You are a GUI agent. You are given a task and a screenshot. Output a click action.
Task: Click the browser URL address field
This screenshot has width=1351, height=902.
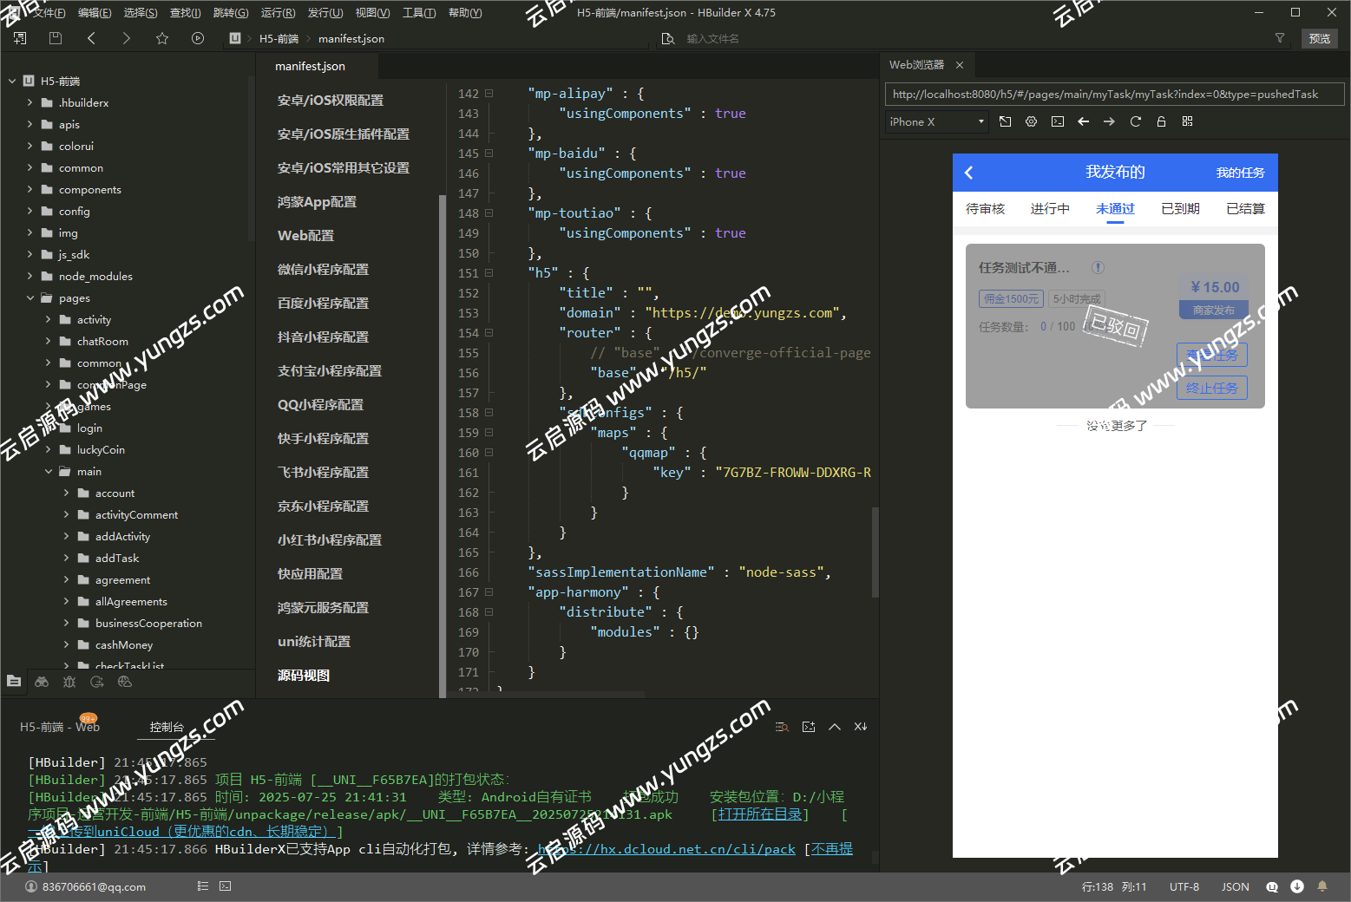[1114, 95]
